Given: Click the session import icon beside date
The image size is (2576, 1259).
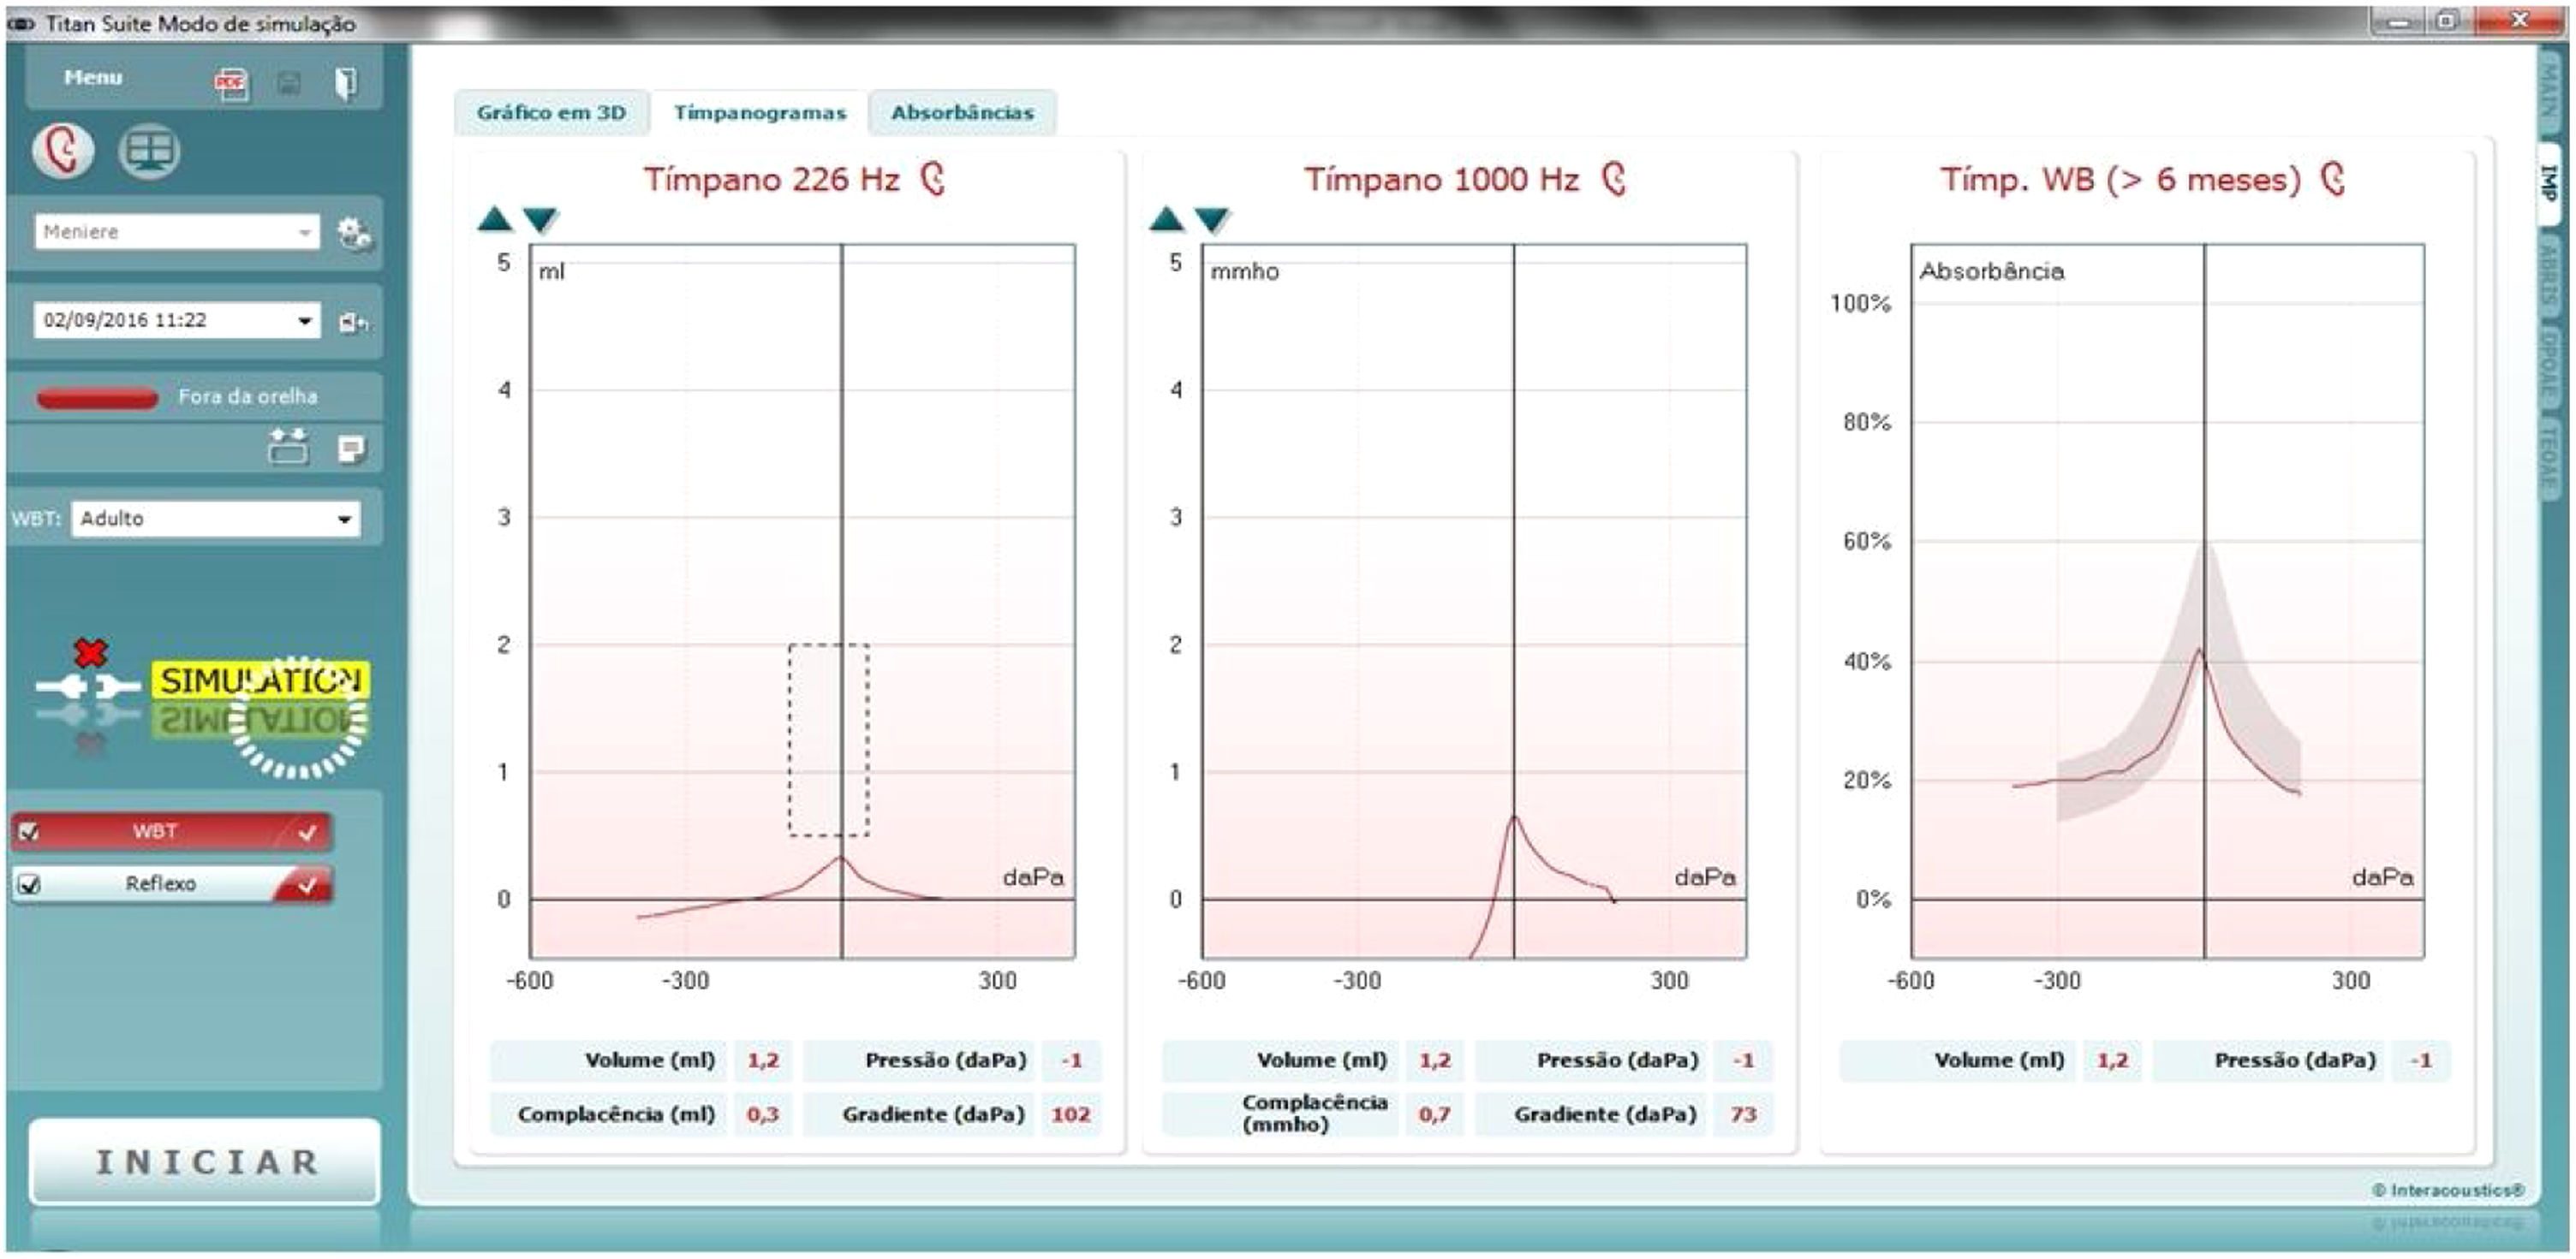Looking at the screenshot, I should coord(353,322).
